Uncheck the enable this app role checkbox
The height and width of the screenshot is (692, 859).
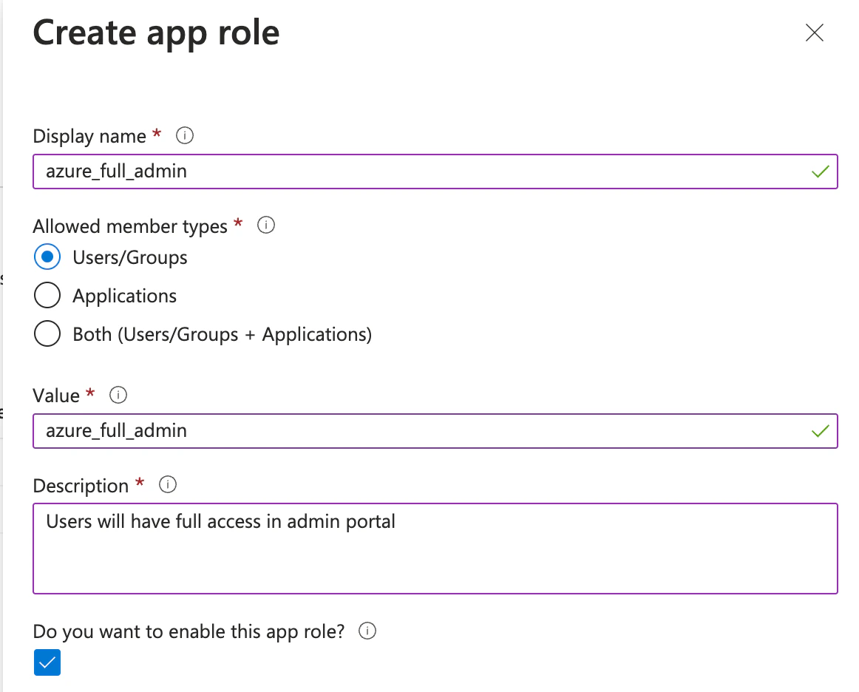(47, 662)
